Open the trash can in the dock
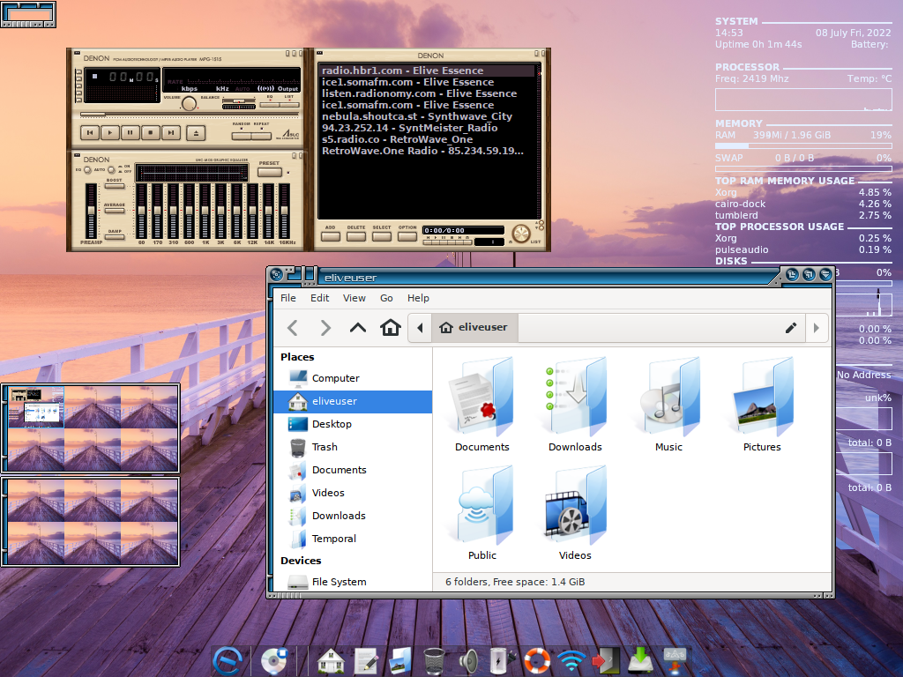This screenshot has width=903, height=677. pyautogui.click(x=434, y=661)
